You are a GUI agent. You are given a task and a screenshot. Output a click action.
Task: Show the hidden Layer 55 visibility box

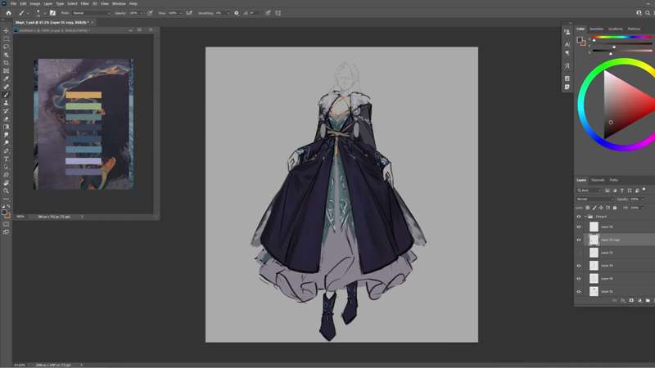(x=579, y=253)
